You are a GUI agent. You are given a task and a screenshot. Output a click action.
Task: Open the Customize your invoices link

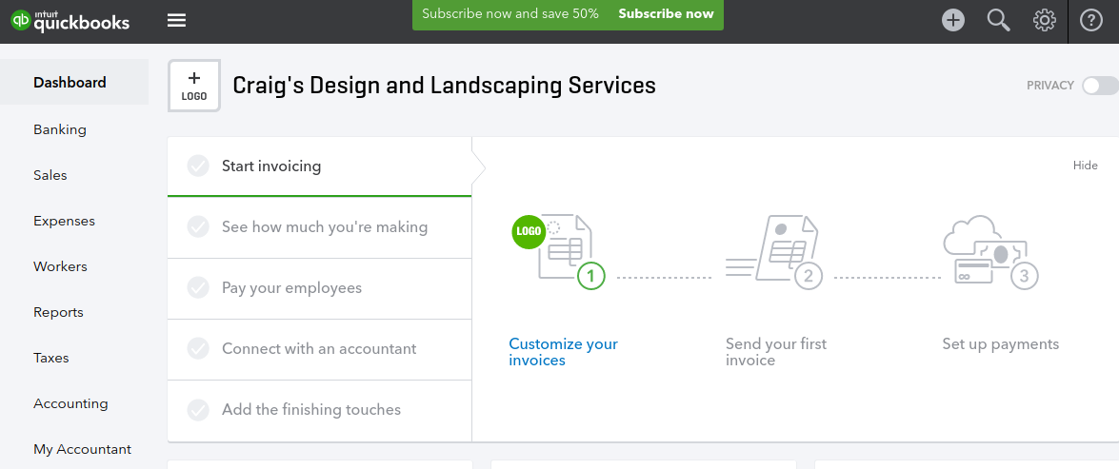tap(563, 352)
